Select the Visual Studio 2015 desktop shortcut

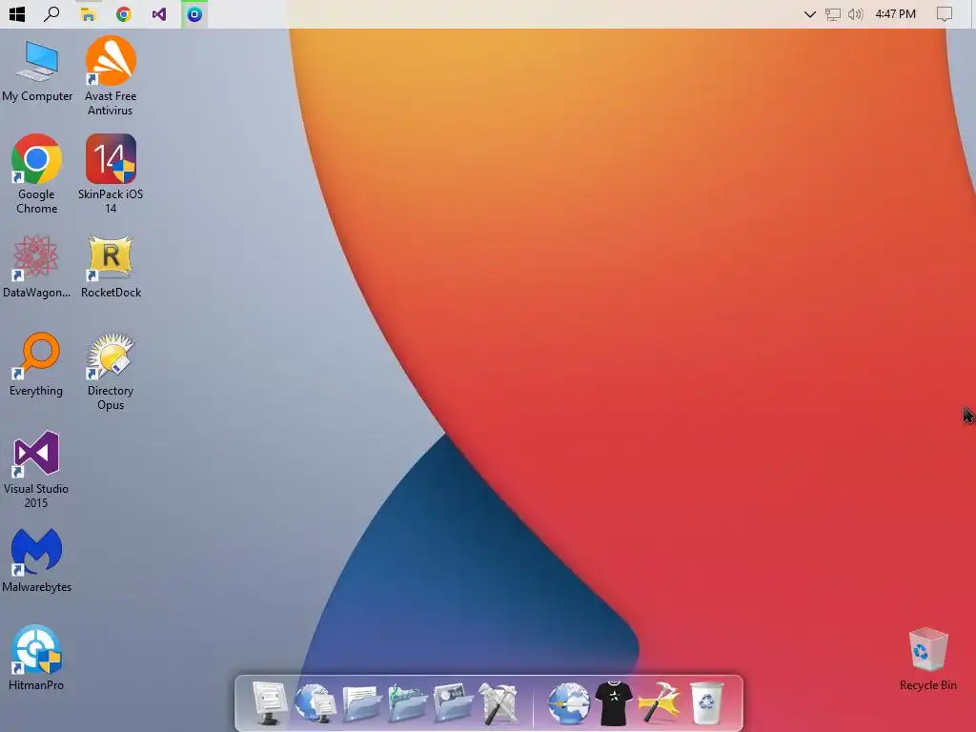(x=36, y=469)
